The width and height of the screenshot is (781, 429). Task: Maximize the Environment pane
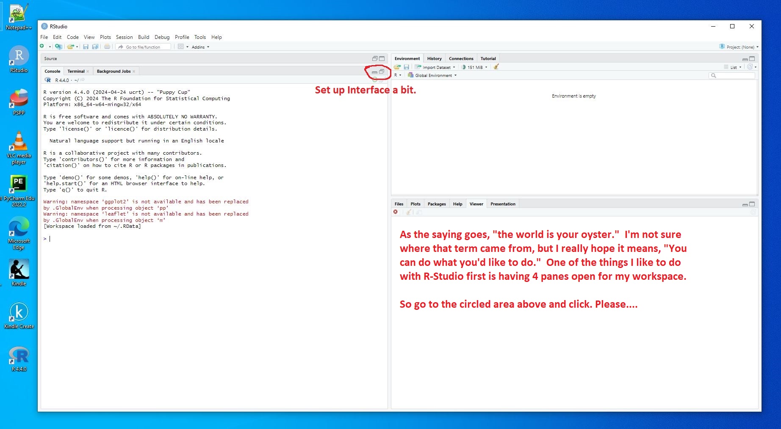coord(752,59)
